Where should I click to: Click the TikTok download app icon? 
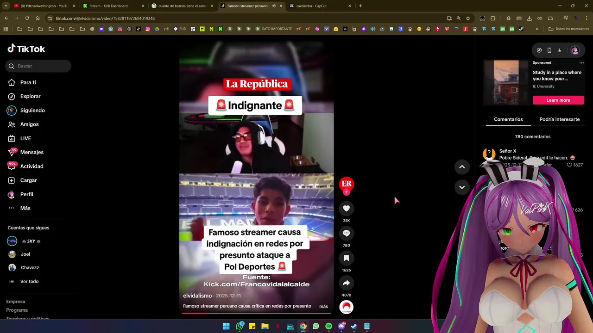[x=560, y=50]
